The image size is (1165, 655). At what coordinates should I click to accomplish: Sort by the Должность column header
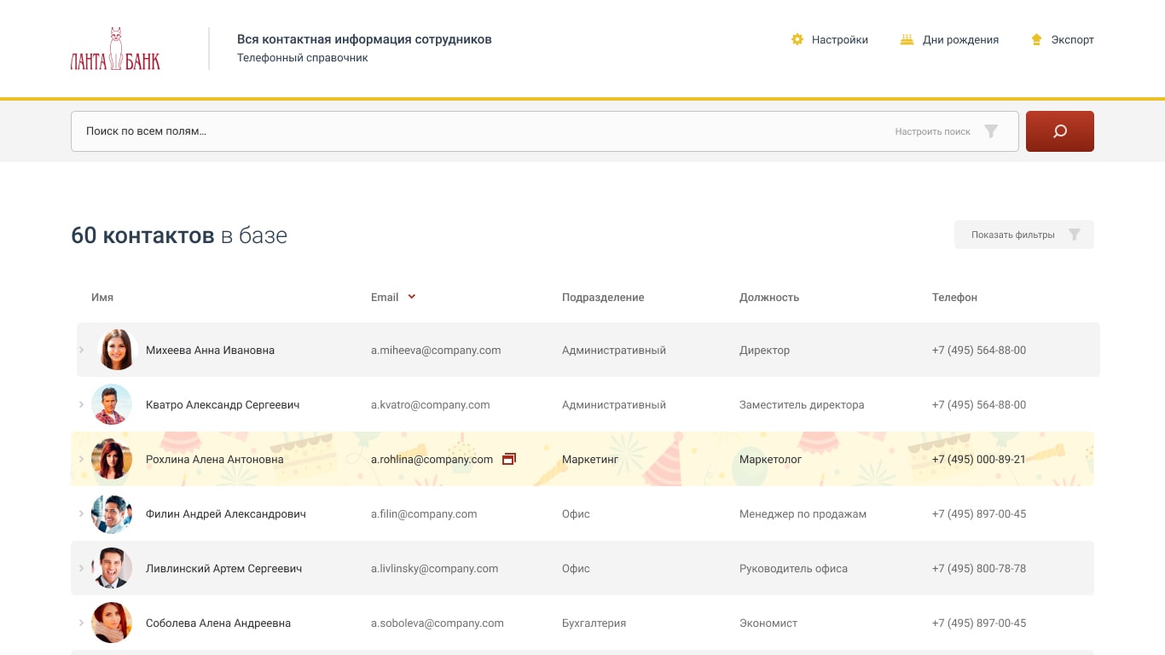[768, 298]
